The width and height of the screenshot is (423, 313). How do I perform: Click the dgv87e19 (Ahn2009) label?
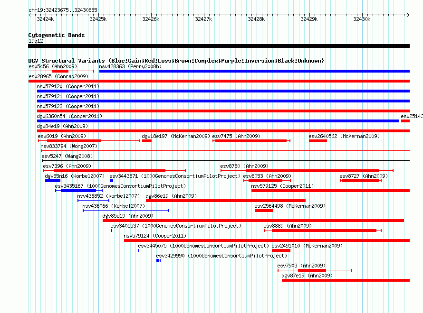307,276
